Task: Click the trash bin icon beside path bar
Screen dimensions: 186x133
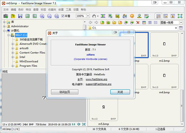Action: point(181,28)
